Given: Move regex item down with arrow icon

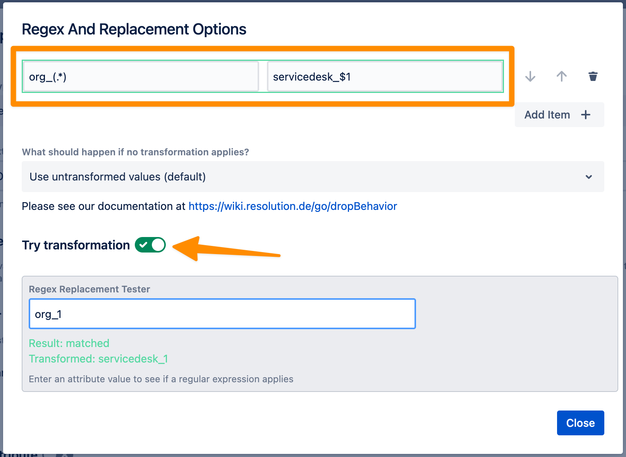Looking at the screenshot, I should pyautogui.click(x=530, y=76).
